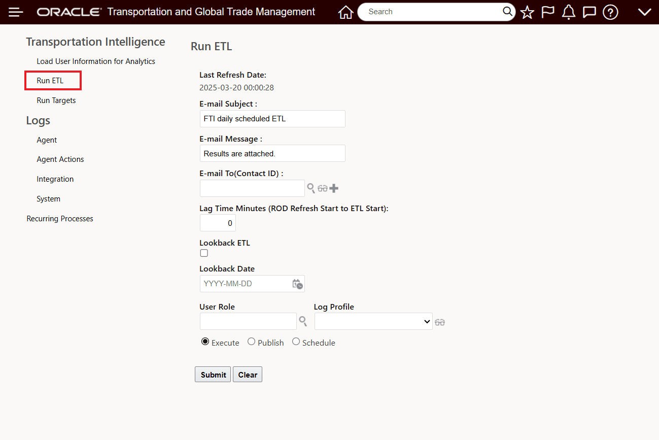Screen dimensions: 659x440
Task: Open the hamburger navigation menu
Action: pyautogui.click(x=16, y=12)
